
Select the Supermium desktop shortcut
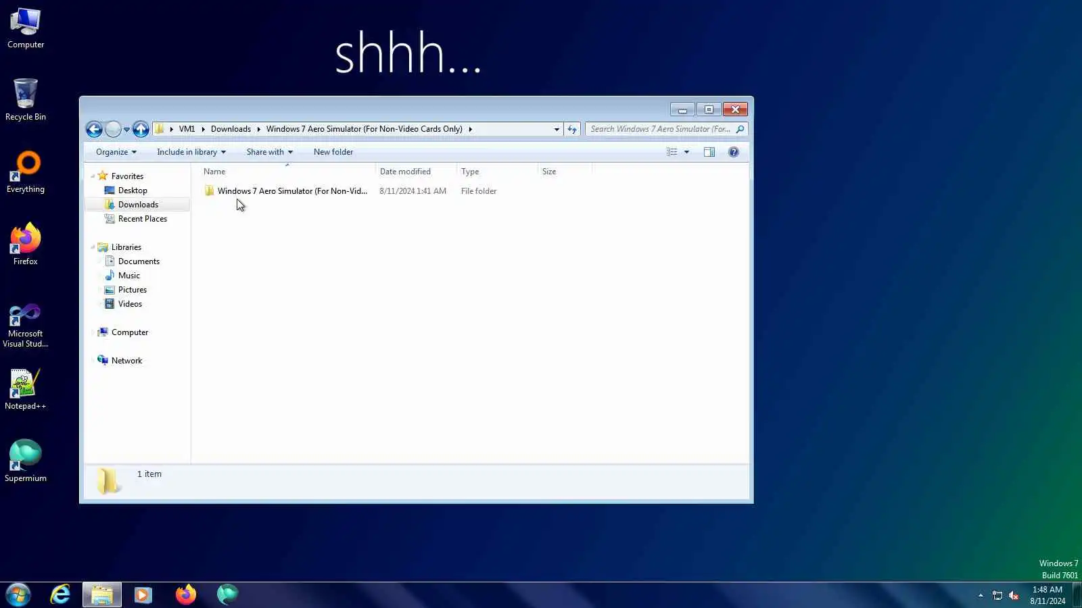26,462
